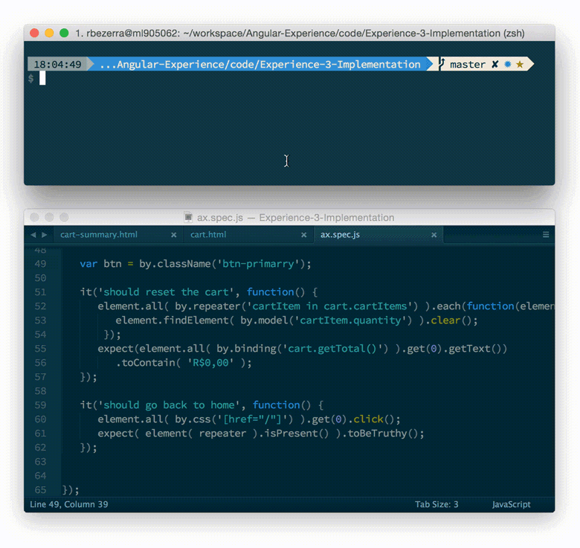Click 'cartItem.quantity' string on line 53
The width and height of the screenshot is (580, 548).
coord(350,320)
